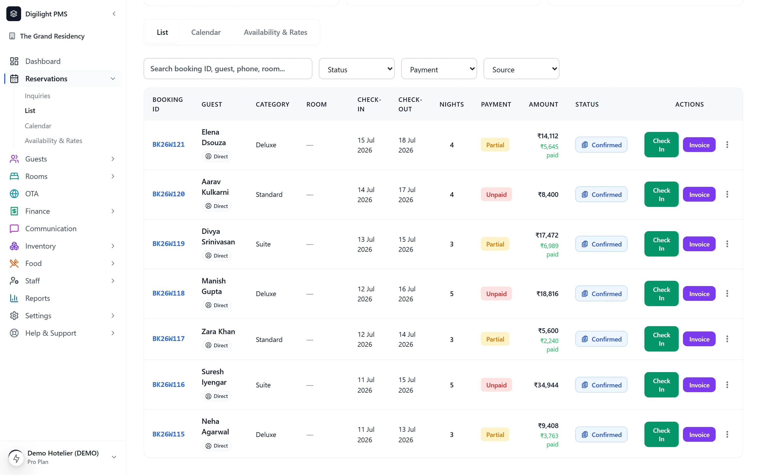The height and width of the screenshot is (475, 760).
Task: Collapse the Reservations submenu chevron
Action: tap(113, 79)
